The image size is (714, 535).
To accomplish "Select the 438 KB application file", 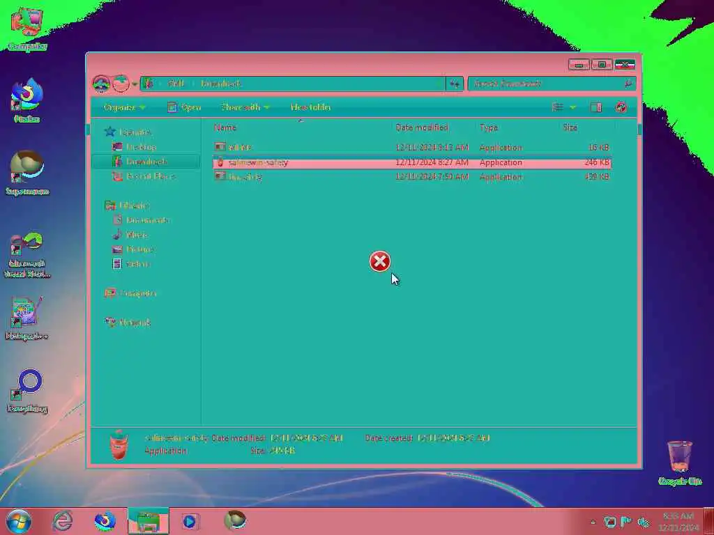I will click(x=411, y=177).
